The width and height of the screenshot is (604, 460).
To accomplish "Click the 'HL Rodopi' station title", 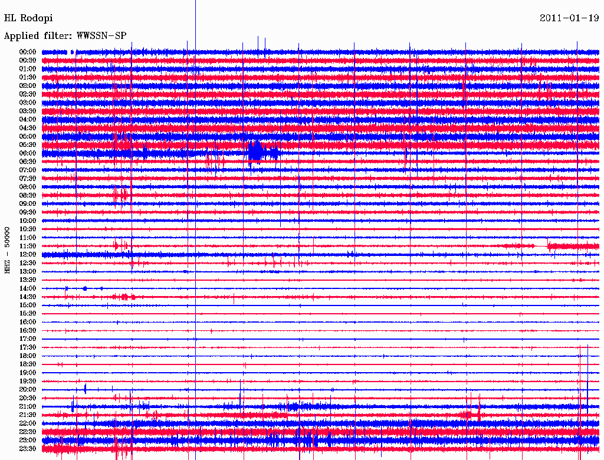I will 28,18.
